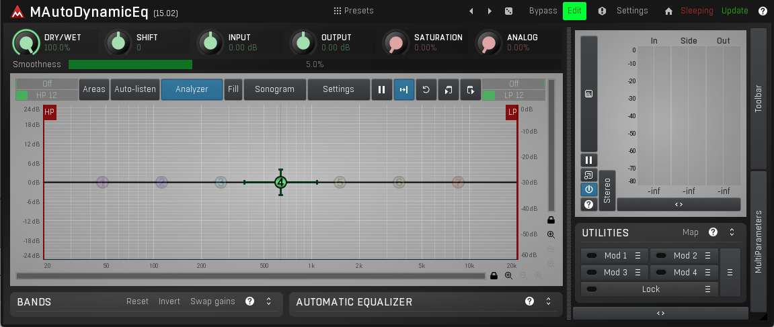774x327 pixels.
Task: Click the red Sleeping status link
Action: [x=697, y=10]
